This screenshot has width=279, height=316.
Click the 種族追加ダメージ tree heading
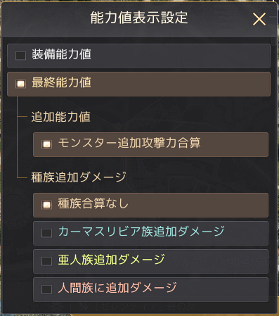pos(79,177)
